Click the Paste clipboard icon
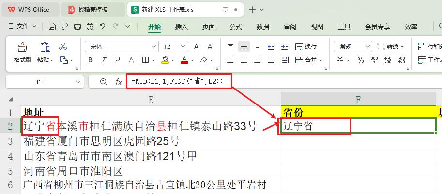Screen dimensions: 442x194 pyautogui.click(x=45, y=47)
